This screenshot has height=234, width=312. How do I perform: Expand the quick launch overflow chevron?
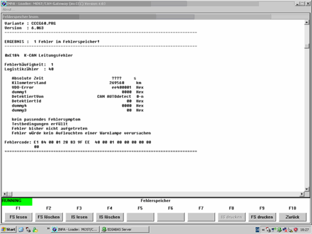click(x=48, y=228)
